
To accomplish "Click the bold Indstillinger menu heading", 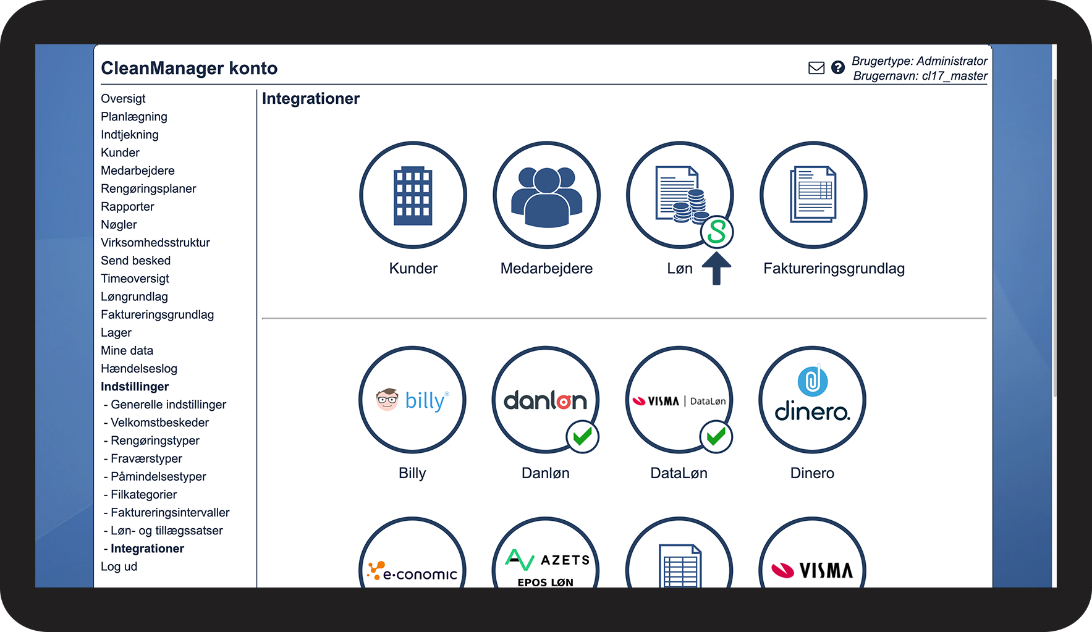I will pos(135,387).
